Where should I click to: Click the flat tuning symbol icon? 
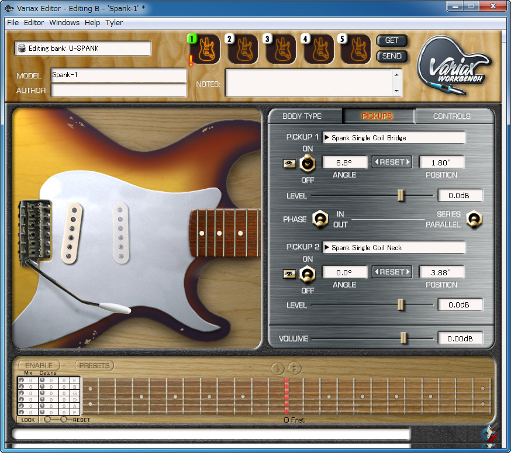tap(277, 368)
